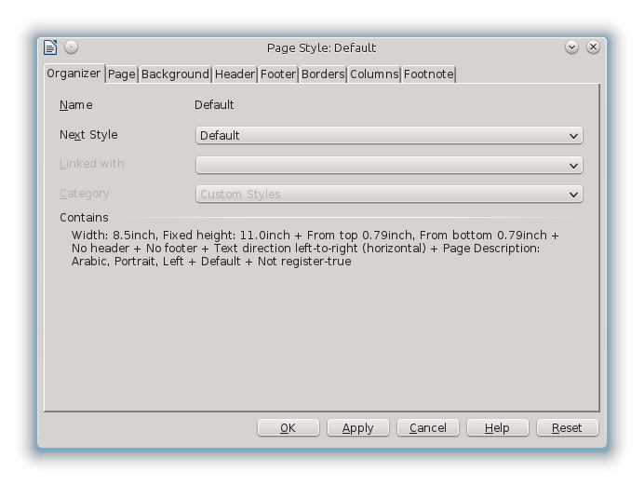Open Help for this dialog
Viewport: 644px width, 485px height.
coord(498,428)
